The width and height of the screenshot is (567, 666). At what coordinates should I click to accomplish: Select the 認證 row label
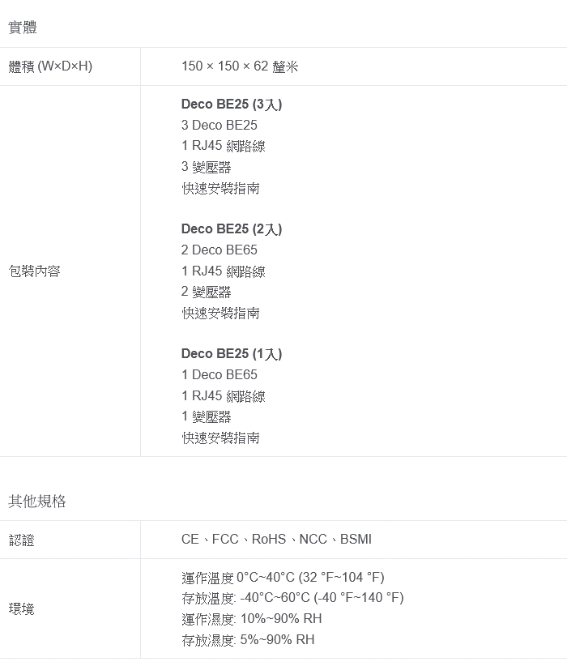click(x=22, y=540)
